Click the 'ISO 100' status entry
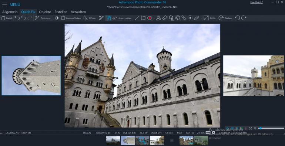 [x=190, y=133]
